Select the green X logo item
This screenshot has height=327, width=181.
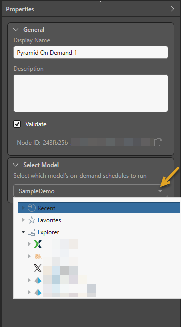[x=38, y=244]
